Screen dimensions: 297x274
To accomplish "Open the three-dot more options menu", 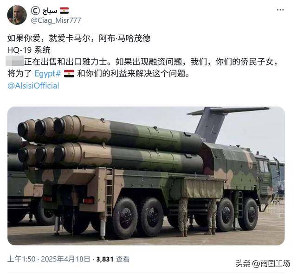I will 280,10.
